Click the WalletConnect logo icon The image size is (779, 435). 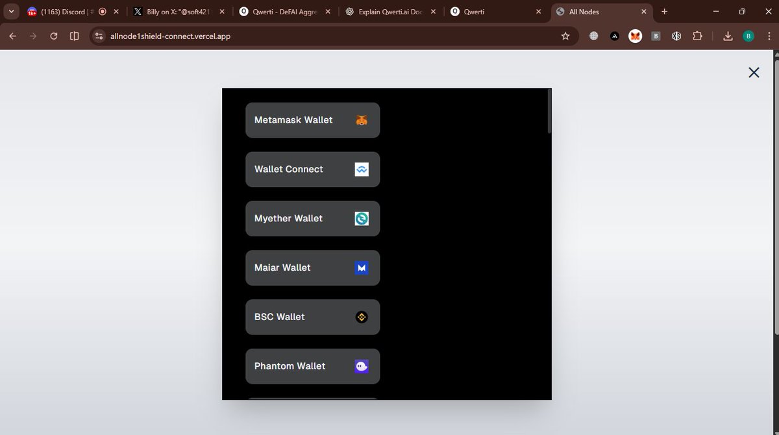point(362,169)
